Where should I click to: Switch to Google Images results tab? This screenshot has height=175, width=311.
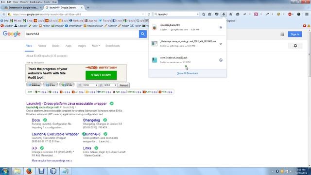(82, 46)
